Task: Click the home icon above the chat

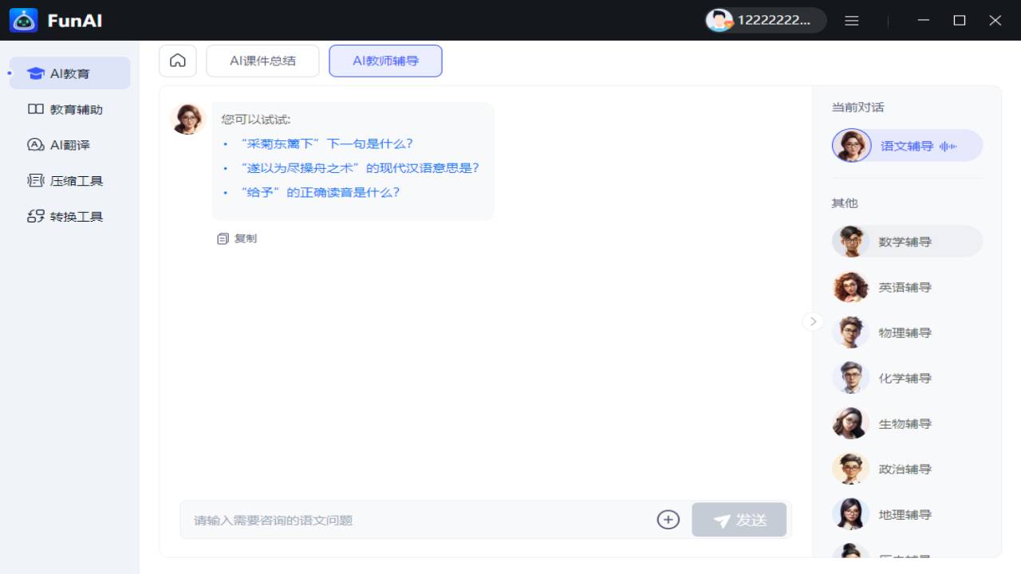Action: (177, 61)
